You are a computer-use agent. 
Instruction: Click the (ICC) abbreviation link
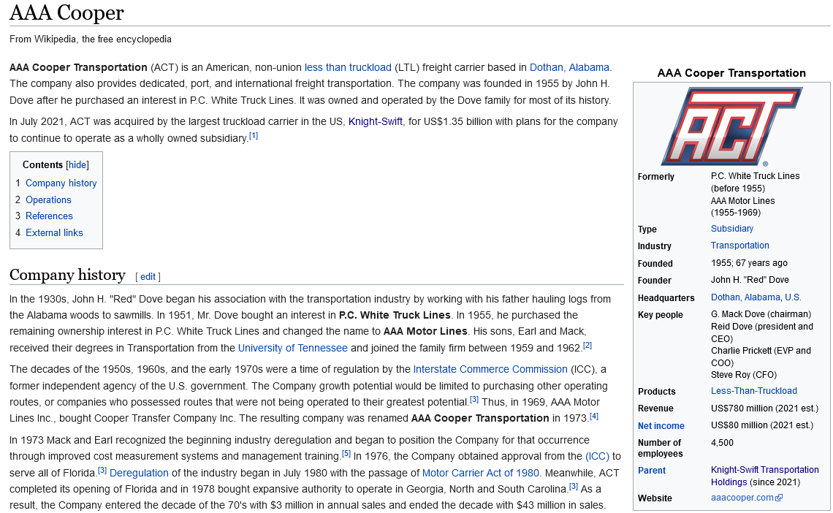coord(597,456)
